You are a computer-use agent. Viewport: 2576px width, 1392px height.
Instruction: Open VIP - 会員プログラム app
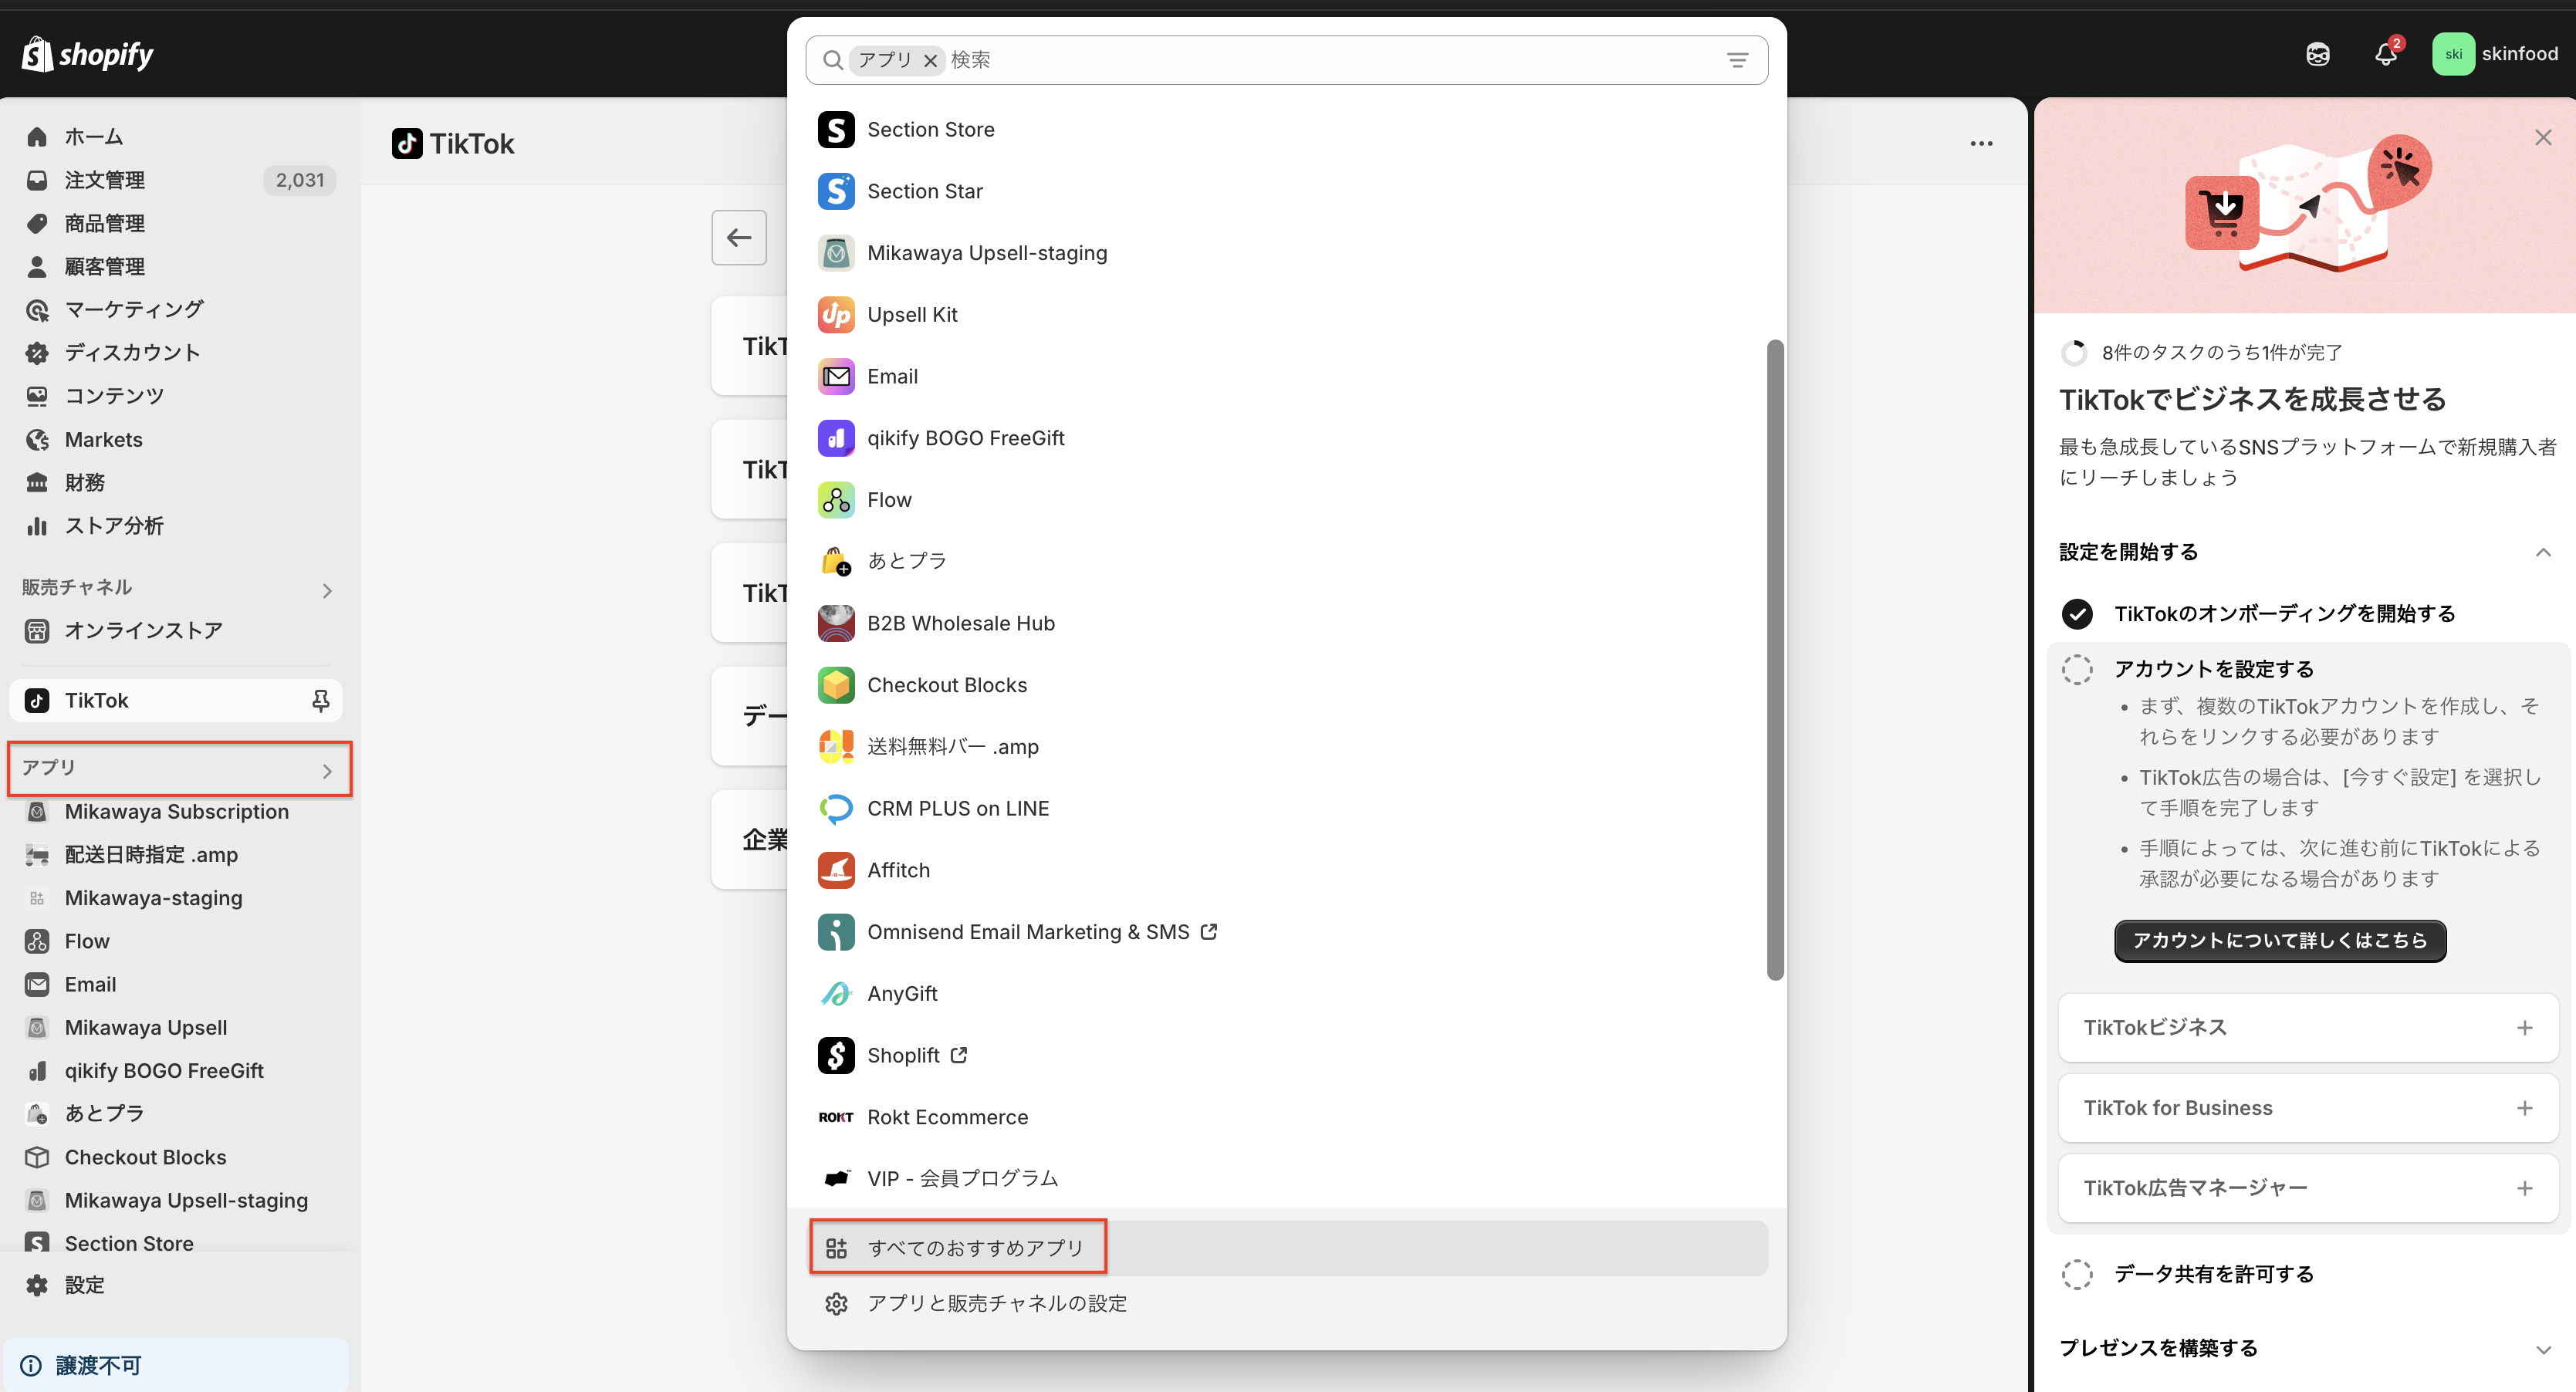click(1286, 1179)
